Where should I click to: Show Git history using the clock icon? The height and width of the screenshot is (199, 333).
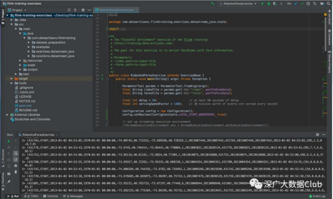[308, 3]
